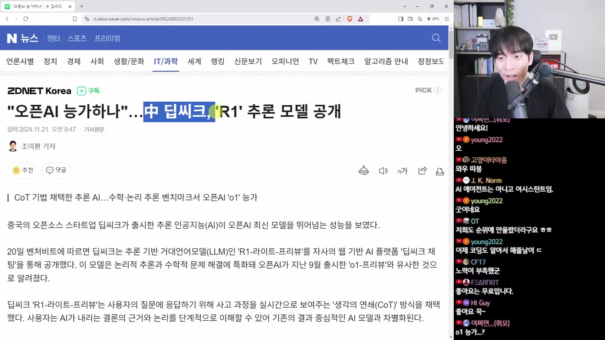The width and height of the screenshot is (605, 340).
Task: Select the 언론사별 tab
Action: pyautogui.click(x=20, y=61)
